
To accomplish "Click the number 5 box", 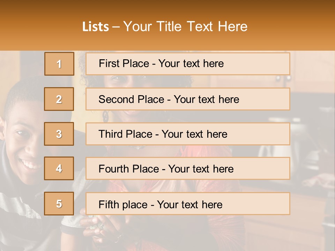I will (x=59, y=204).
